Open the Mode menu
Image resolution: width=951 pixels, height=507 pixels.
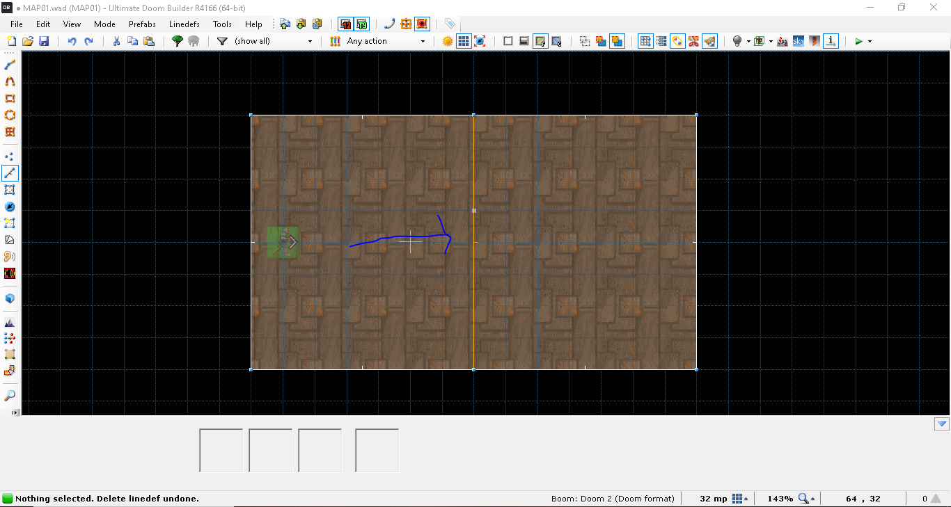[x=104, y=24]
